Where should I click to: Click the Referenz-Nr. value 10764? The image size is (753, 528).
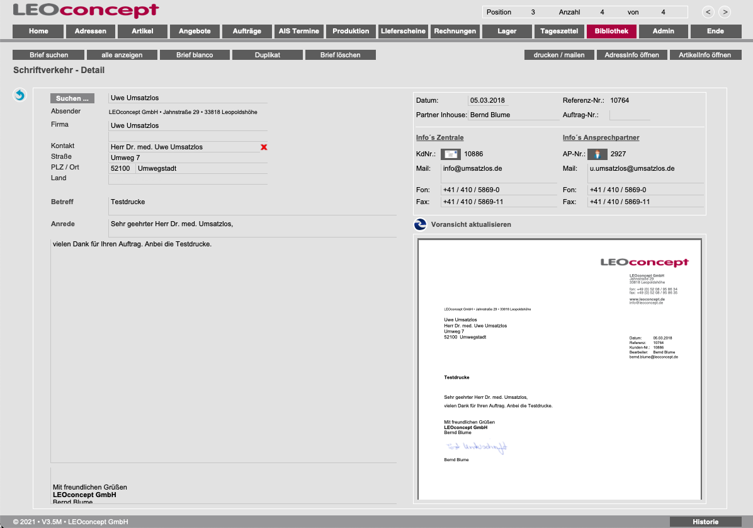(620, 100)
